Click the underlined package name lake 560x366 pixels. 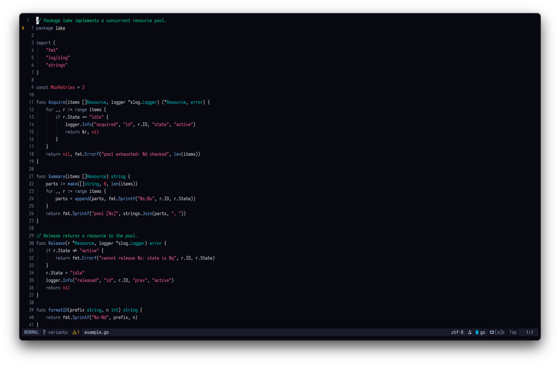tap(60, 28)
